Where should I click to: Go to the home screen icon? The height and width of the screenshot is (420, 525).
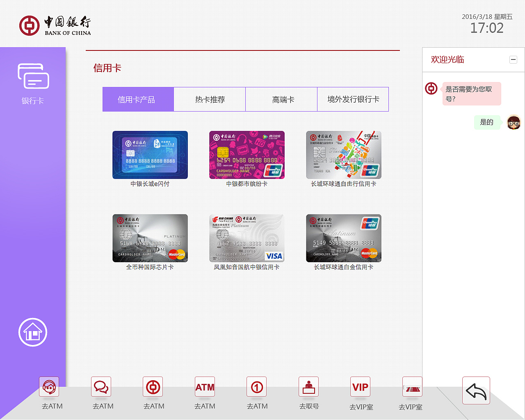pyautogui.click(x=33, y=332)
